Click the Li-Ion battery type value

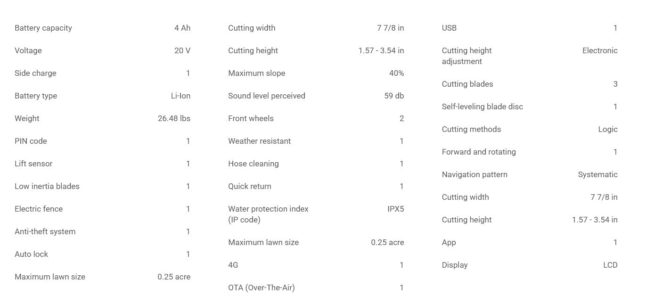tap(180, 96)
